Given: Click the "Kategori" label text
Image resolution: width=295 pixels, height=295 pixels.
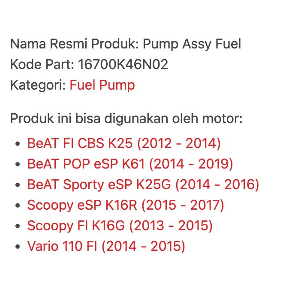Looking at the screenshot, I should [x=37, y=85].
